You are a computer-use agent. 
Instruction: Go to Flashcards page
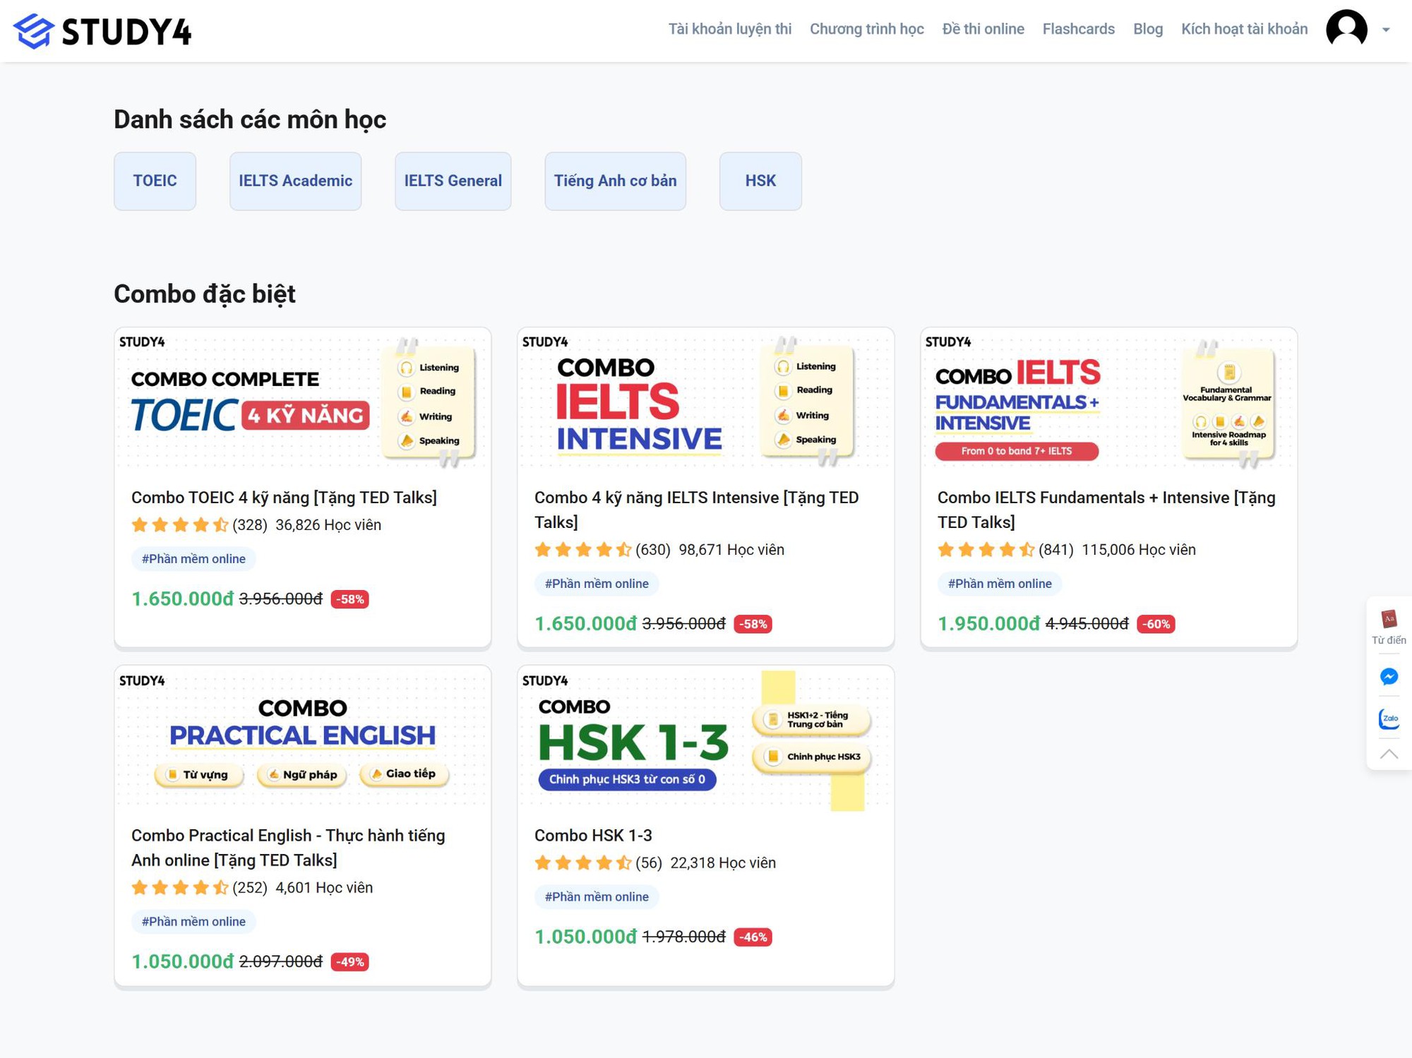1077,29
